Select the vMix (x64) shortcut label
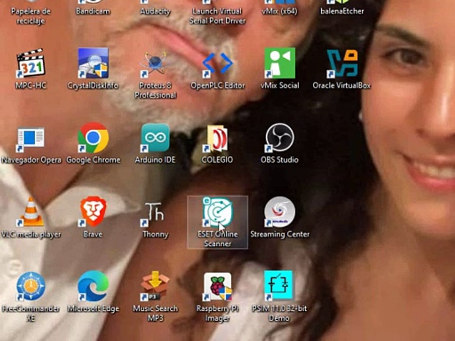 [x=280, y=11]
